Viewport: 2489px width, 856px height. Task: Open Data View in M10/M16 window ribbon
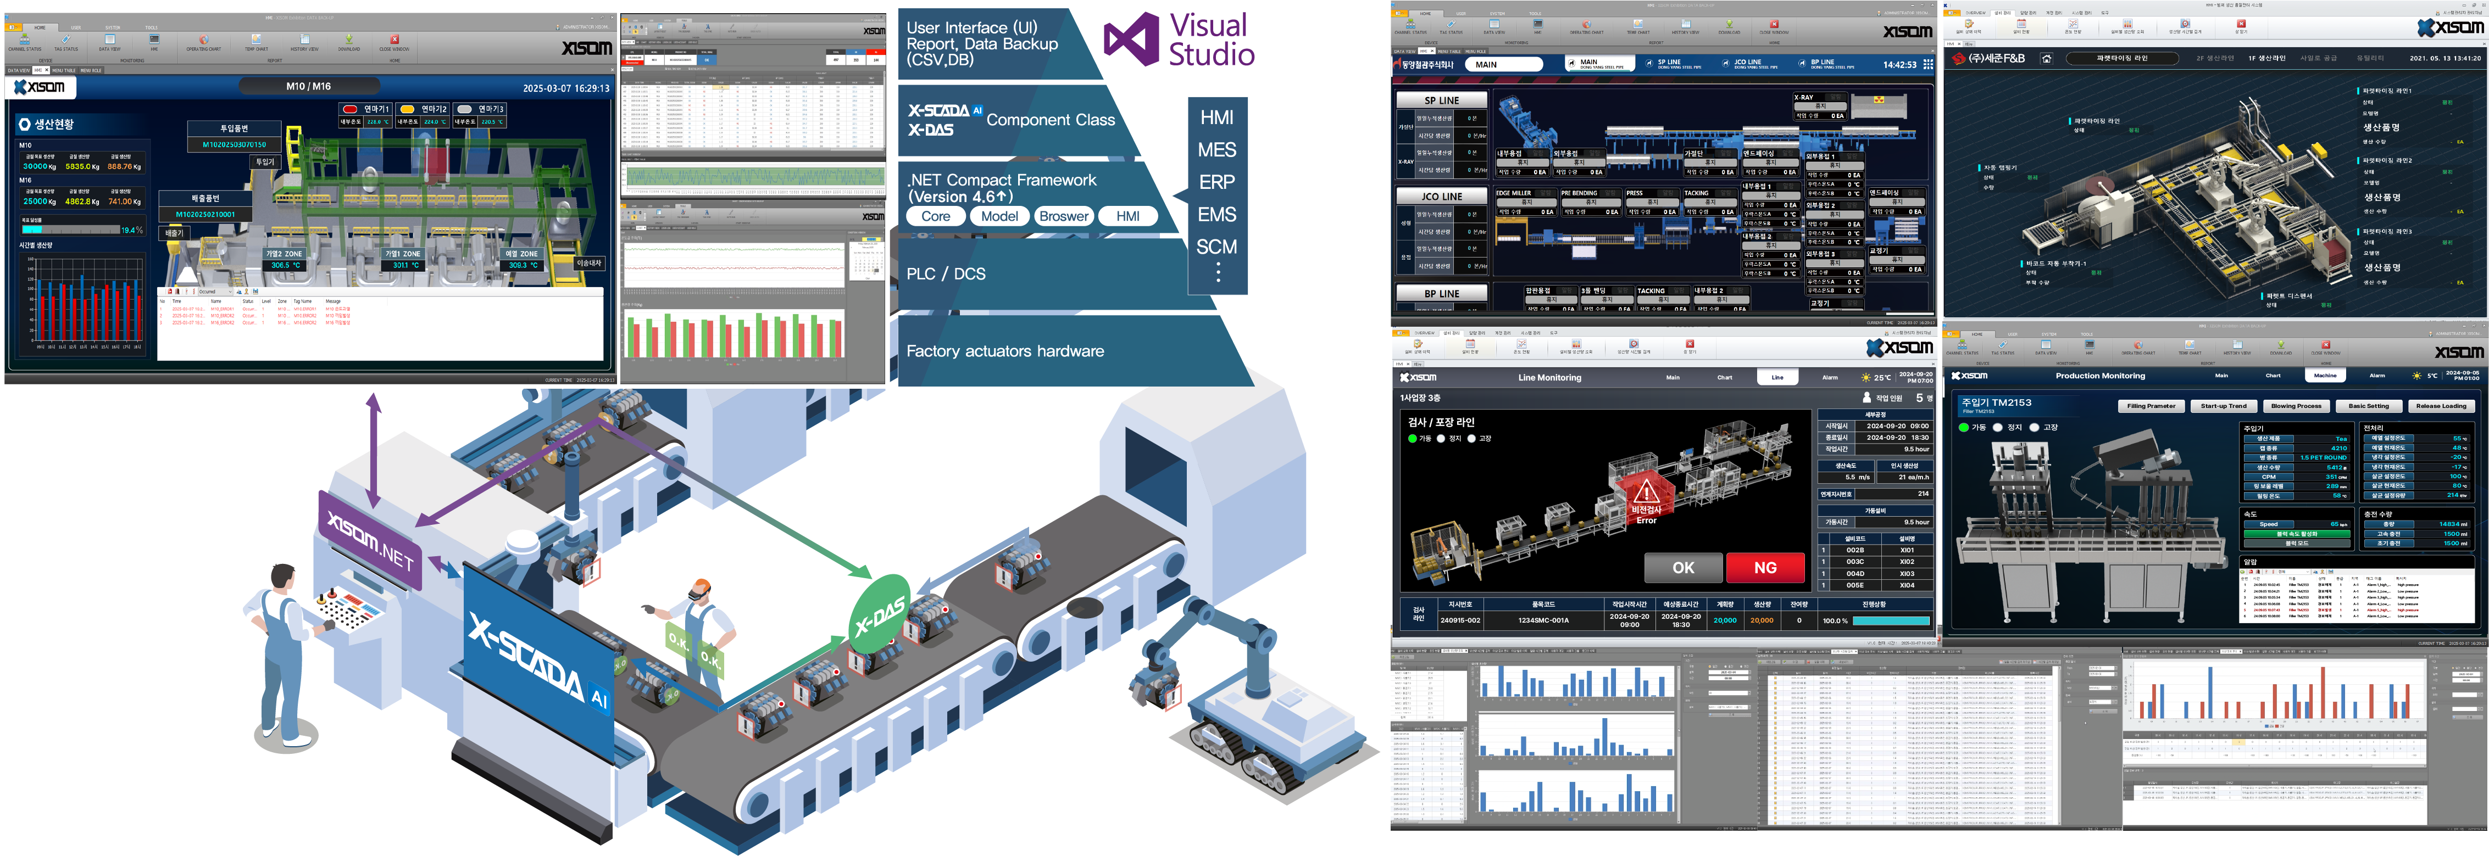pos(110,42)
